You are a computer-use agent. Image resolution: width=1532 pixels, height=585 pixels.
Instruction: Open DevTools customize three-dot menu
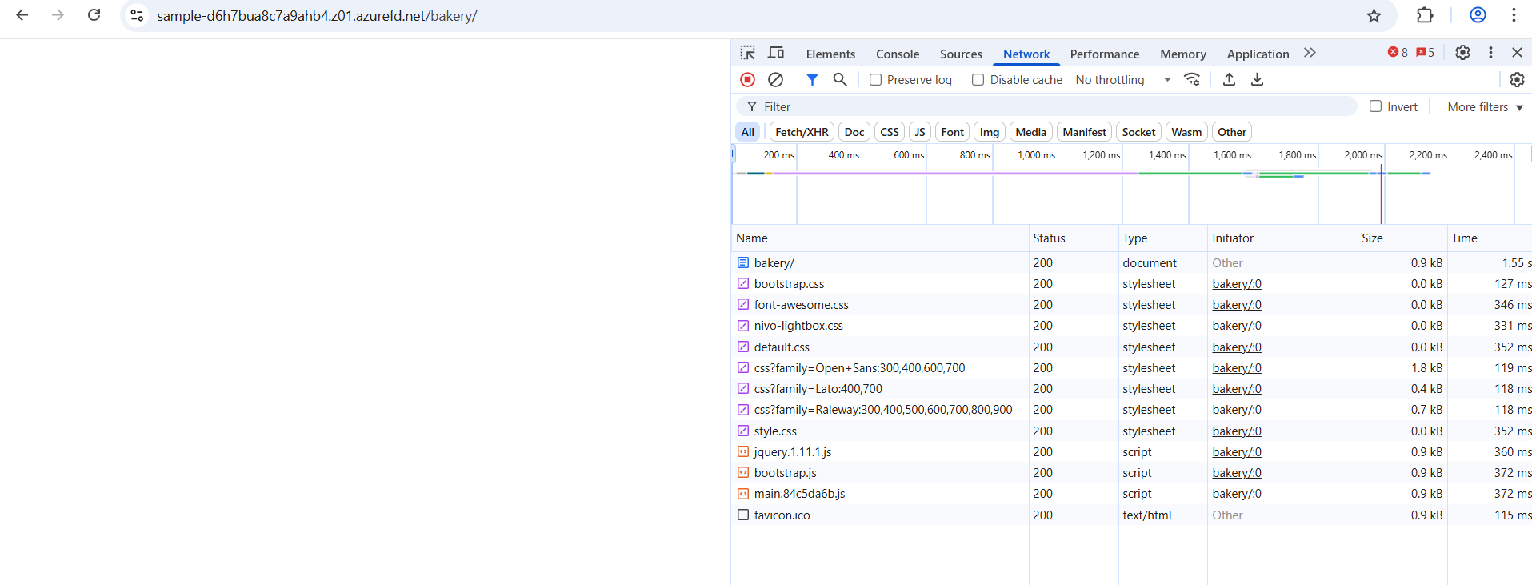[1490, 53]
